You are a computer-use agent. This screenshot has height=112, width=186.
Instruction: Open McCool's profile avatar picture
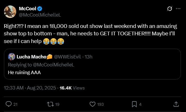pos(10,12)
